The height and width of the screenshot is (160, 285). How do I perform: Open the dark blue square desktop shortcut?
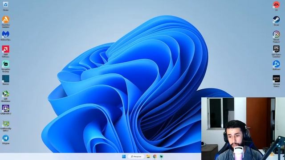coord(6,79)
